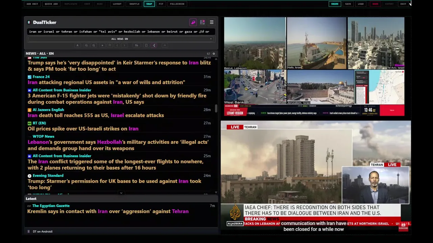The width and height of the screenshot is (433, 243).
Task: Click the double-chevron speed-up icon
Action: (110, 46)
